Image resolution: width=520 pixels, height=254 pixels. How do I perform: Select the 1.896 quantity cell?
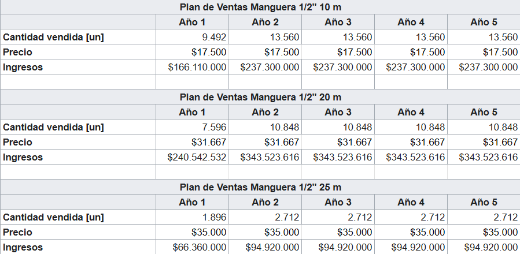pyautogui.click(x=193, y=217)
